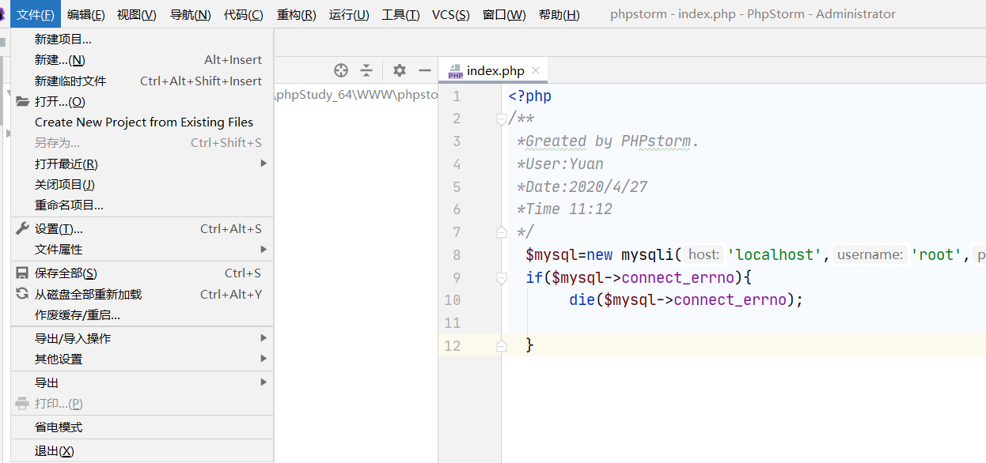This screenshot has height=463, width=986.
Task: Select 退出(X) to exit PhpStorm
Action: (x=142, y=450)
